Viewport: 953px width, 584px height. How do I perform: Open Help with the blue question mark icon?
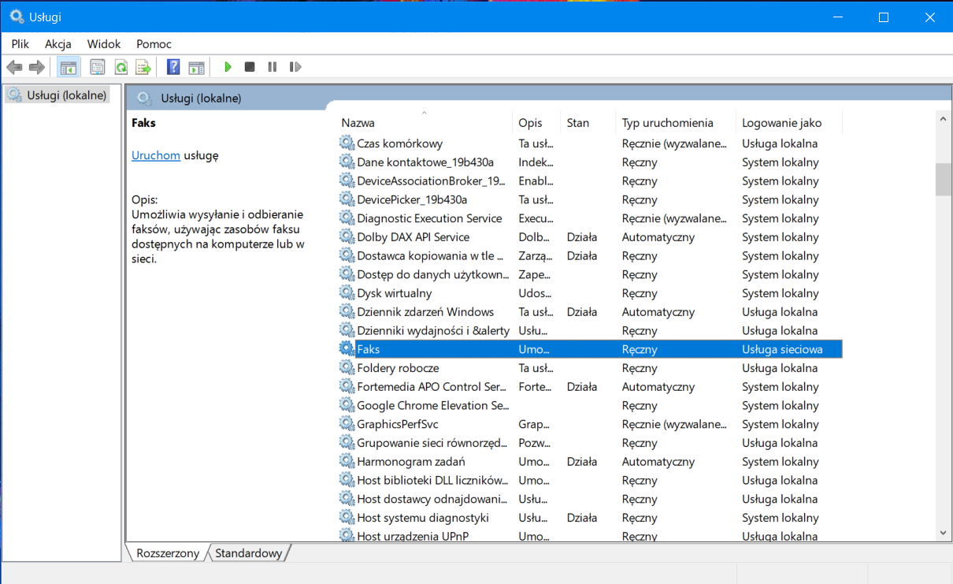pos(173,67)
